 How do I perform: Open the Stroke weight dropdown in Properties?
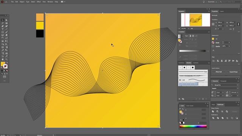pyautogui.click(x=229, y=43)
